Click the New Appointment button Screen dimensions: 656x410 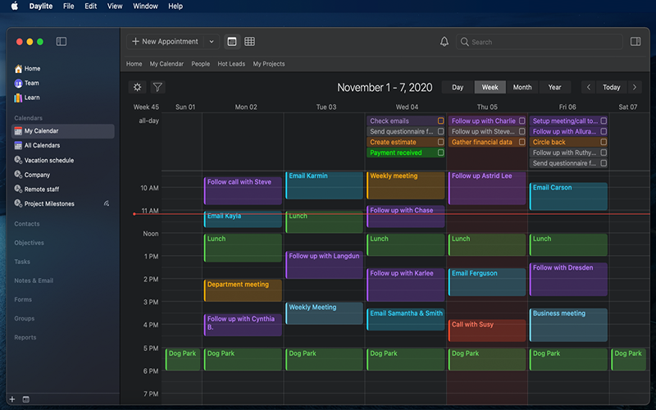coord(165,42)
